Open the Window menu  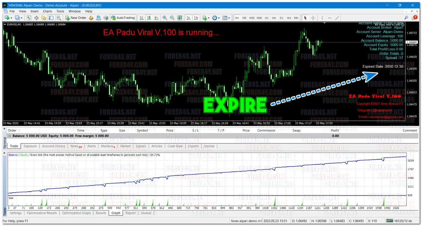(75, 11)
